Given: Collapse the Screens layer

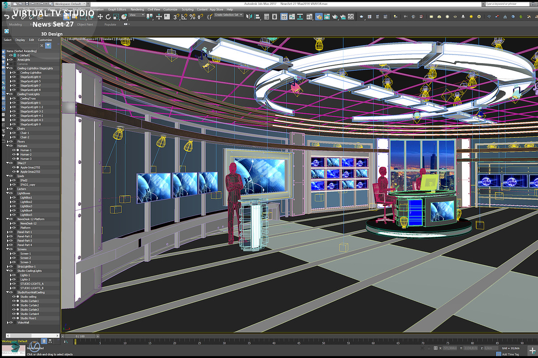Looking at the screenshot, I should (x=7, y=249).
